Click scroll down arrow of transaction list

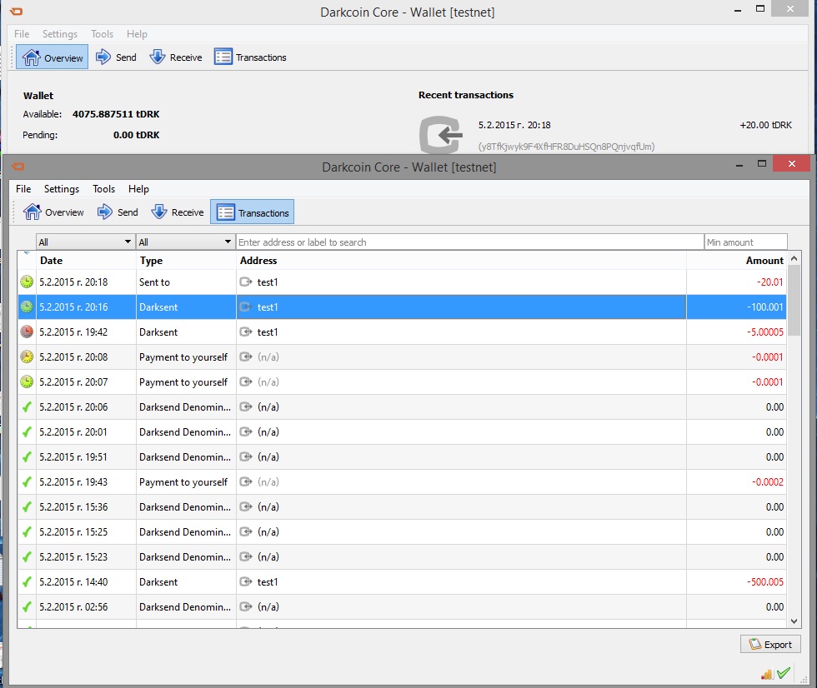pyautogui.click(x=794, y=621)
